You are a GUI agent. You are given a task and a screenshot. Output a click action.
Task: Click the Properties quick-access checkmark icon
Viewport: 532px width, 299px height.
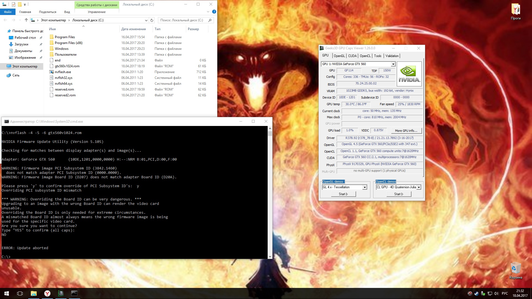pyautogui.click(x=14, y=4)
